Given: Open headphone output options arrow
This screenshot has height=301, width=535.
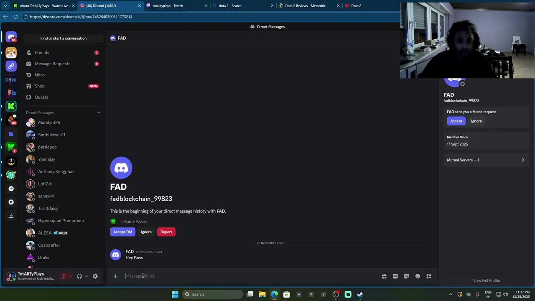Looking at the screenshot, I should point(86,276).
